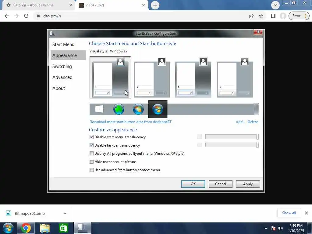
Task: Show hidden tray icons
Action: (266, 228)
